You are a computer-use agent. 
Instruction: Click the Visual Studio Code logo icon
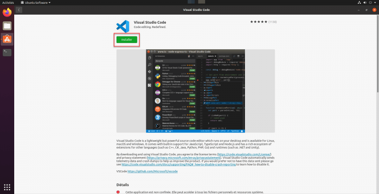pos(123,26)
